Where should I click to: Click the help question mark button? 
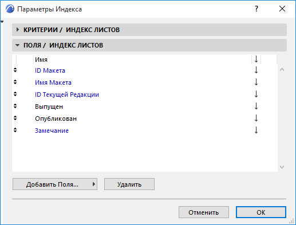tap(256, 9)
